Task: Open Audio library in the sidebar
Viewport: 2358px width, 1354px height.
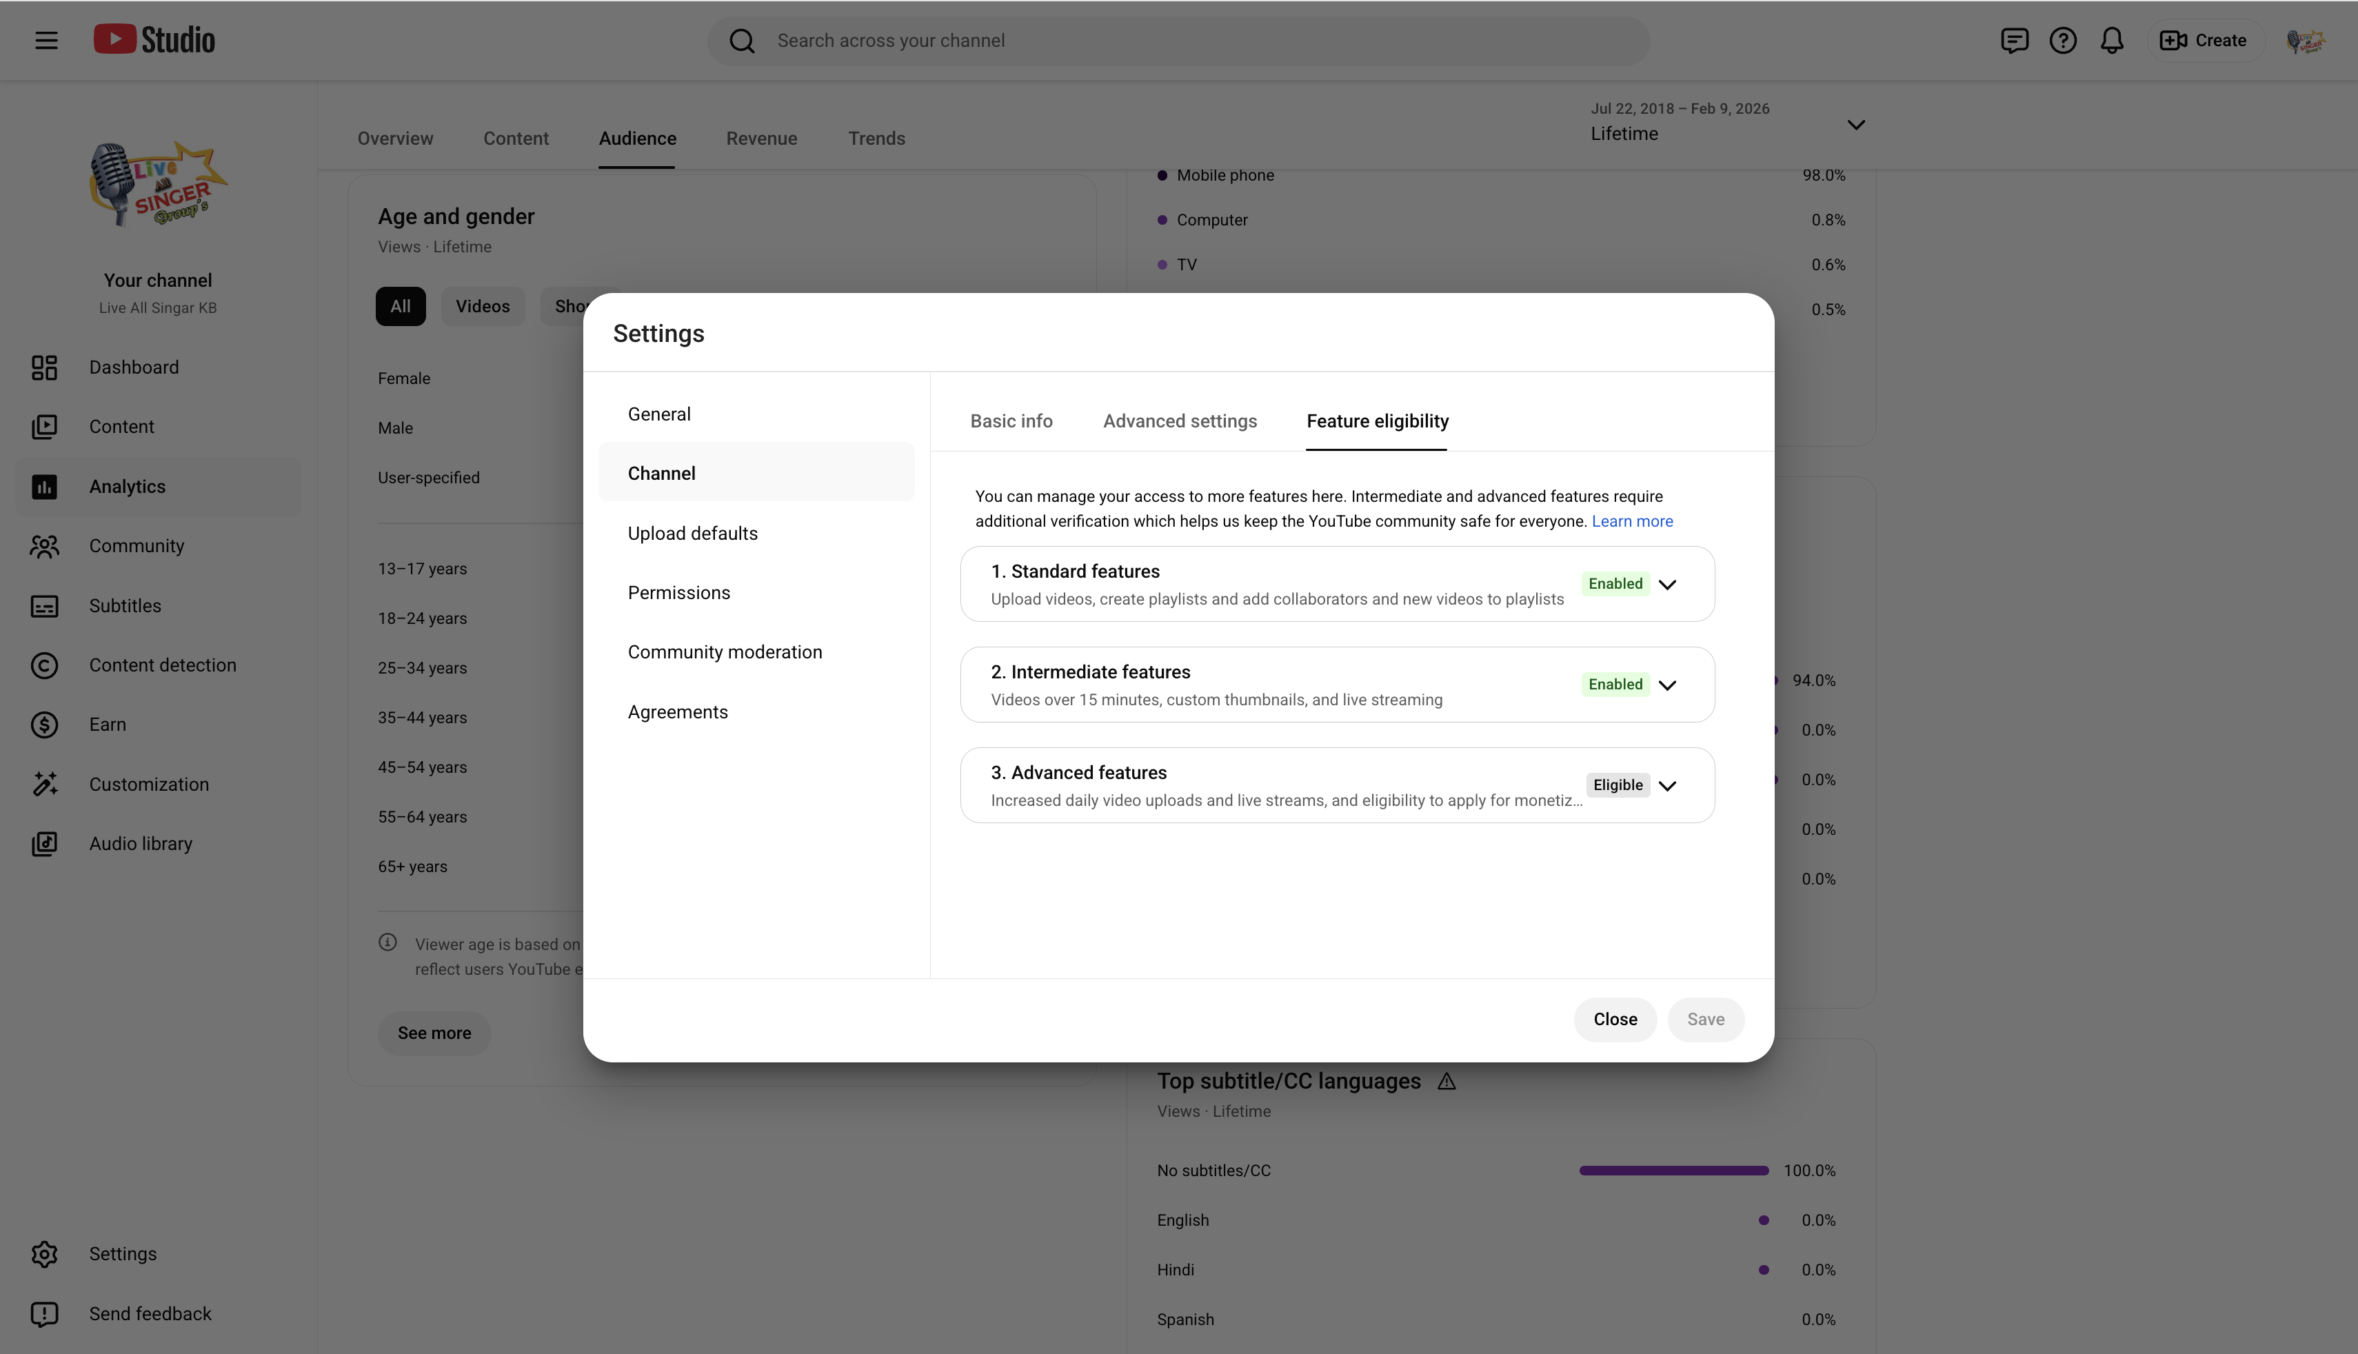Action: [158, 843]
